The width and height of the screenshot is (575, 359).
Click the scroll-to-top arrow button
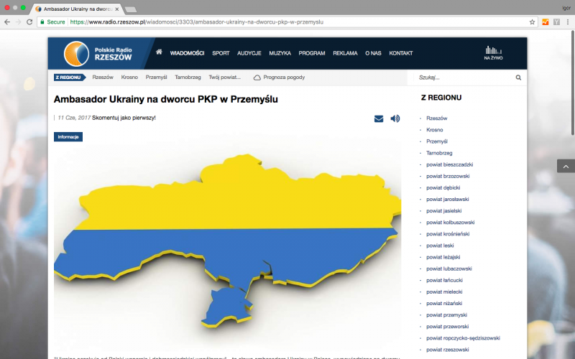click(566, 166)
